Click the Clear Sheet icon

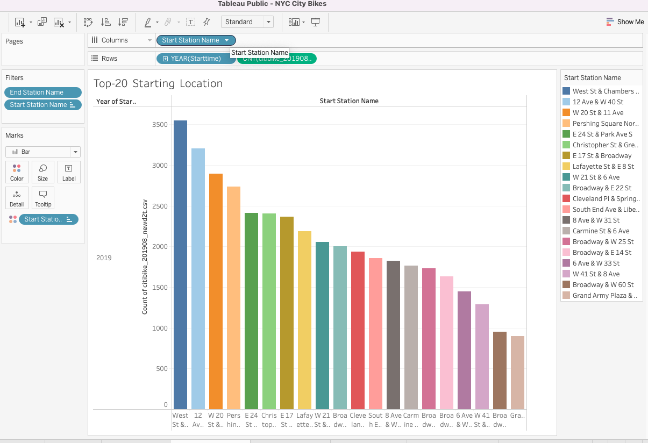pos(59,22)
